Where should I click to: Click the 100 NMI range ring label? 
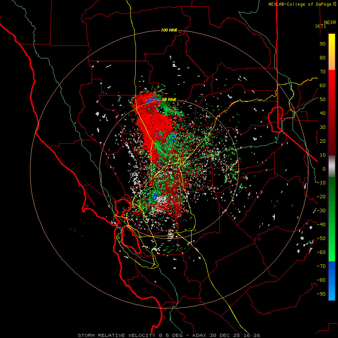169,30
